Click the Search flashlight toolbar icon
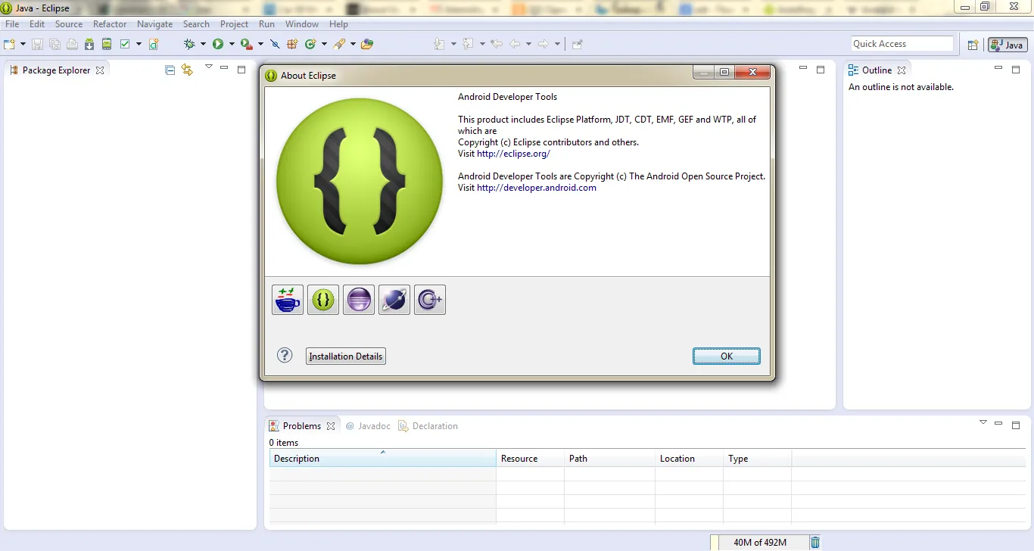This screenshot has height=551, width=1034. pyautogui.click(x=338, y=44)
